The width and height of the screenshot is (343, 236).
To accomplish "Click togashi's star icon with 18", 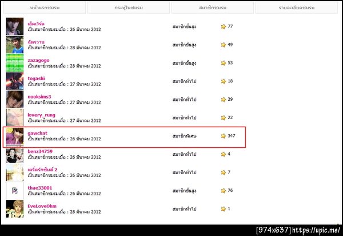I will 224,81.
